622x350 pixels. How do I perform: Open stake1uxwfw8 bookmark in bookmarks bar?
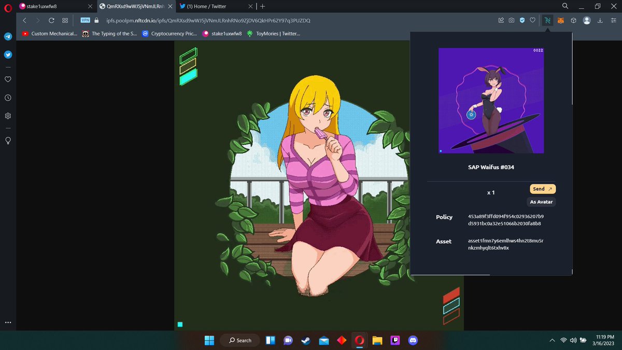(222, 34)
